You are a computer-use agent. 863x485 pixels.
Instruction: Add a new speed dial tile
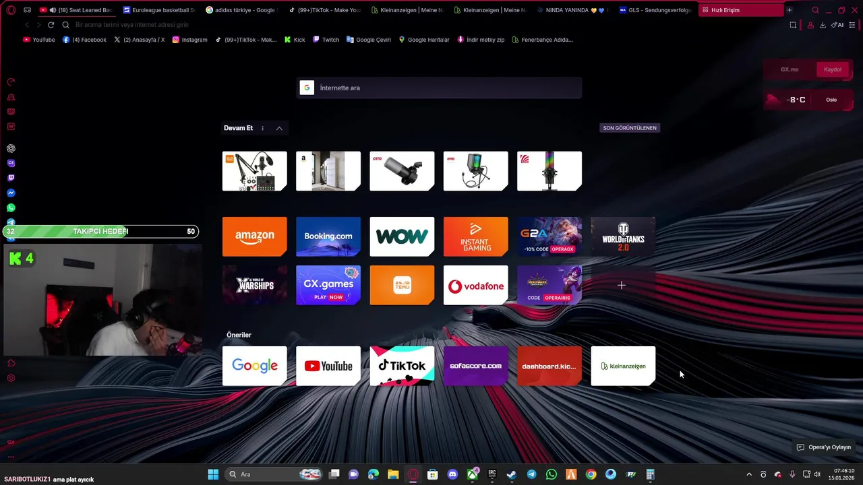(622, 285)
